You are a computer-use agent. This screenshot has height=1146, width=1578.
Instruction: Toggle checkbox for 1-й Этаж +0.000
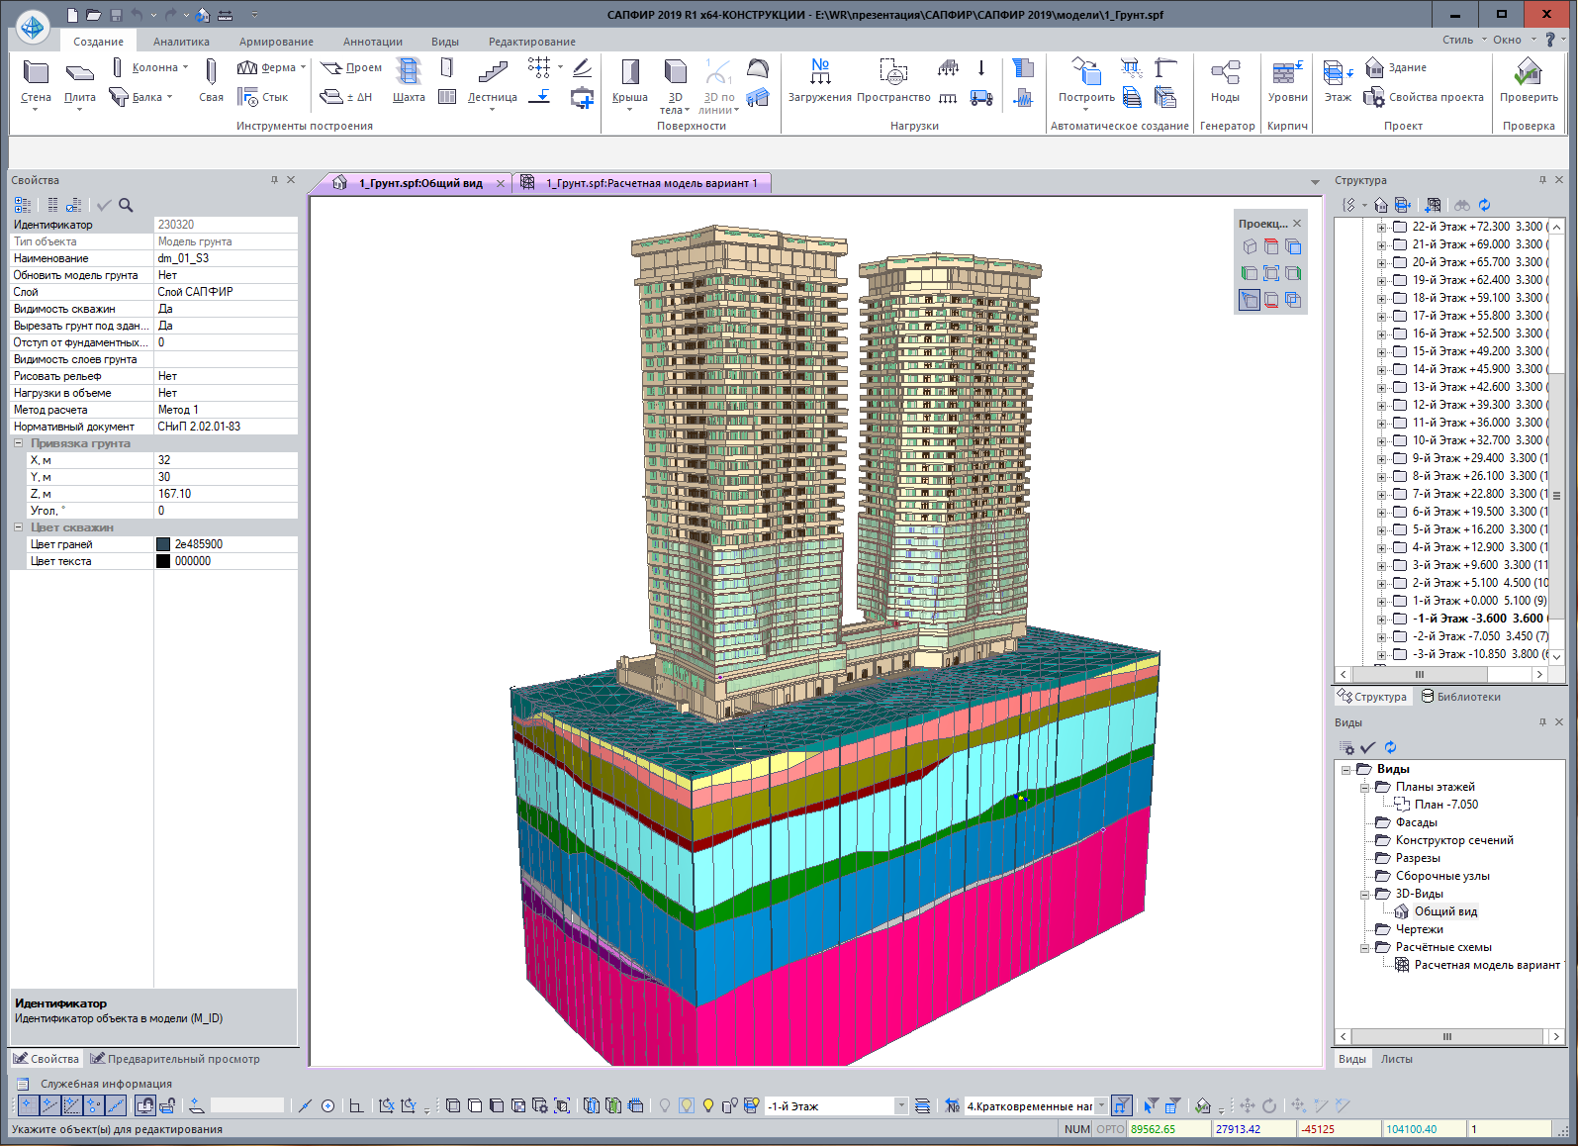tap(1400, 601)
